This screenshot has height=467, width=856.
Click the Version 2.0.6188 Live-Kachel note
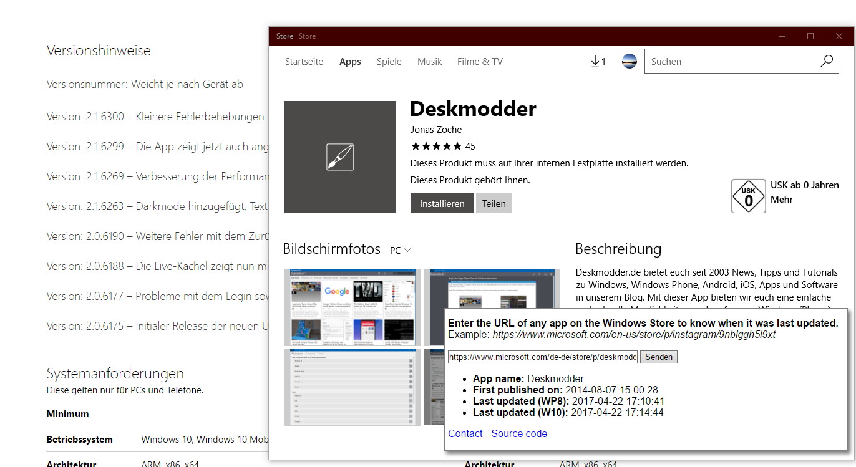pos(157,266)
